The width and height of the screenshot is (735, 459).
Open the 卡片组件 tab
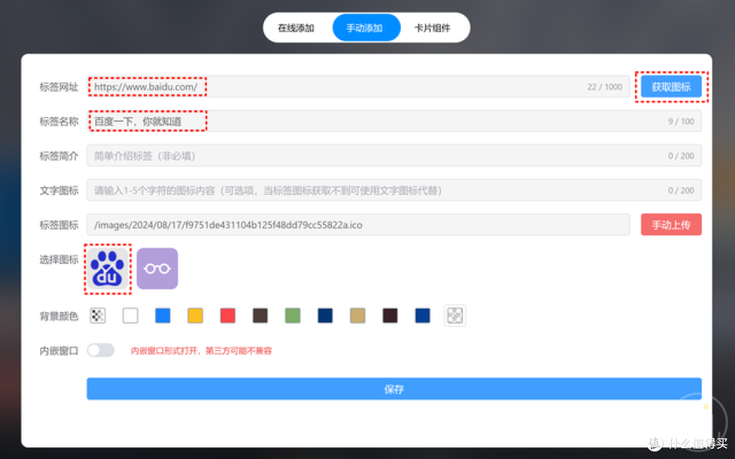coord(434,27)
